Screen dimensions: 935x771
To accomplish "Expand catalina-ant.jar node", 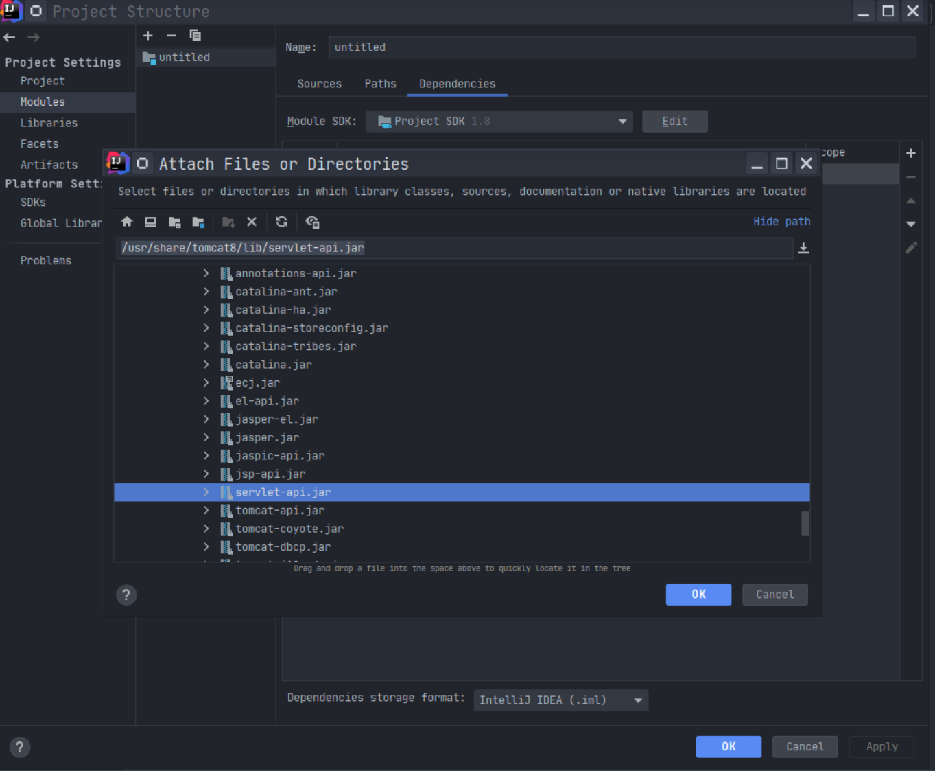I will 206,292.
